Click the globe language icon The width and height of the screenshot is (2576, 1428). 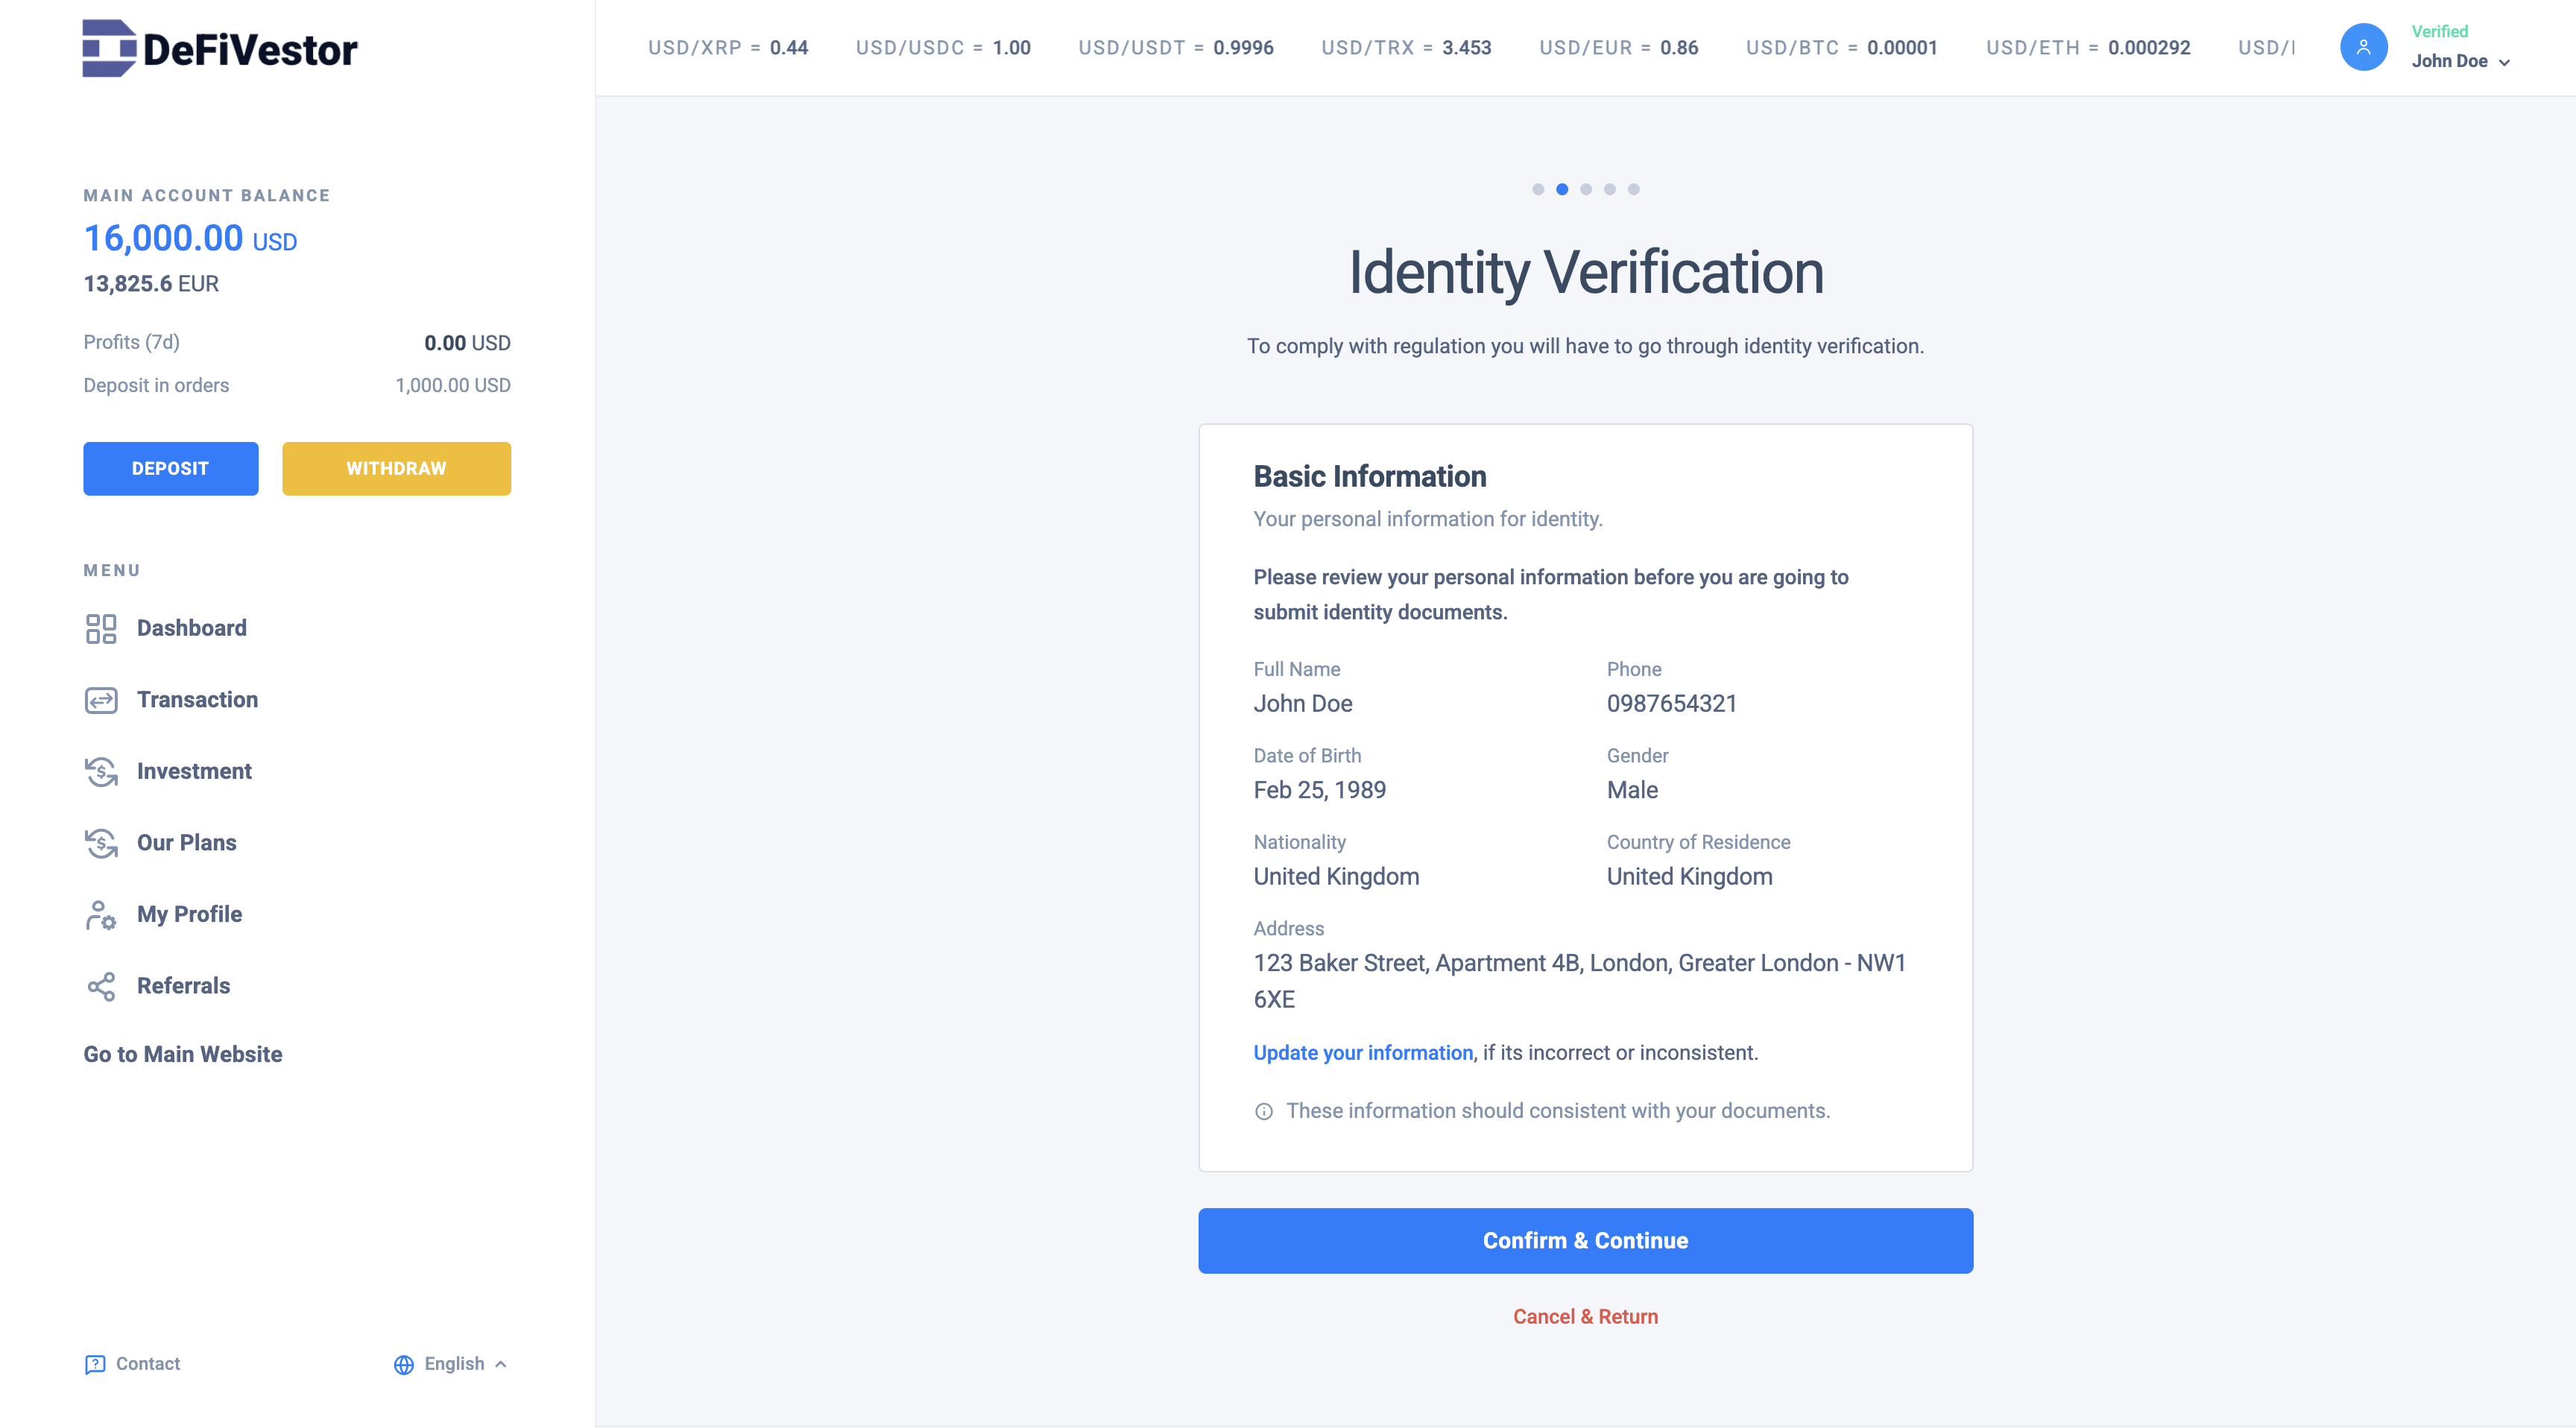coord(403,1365)
